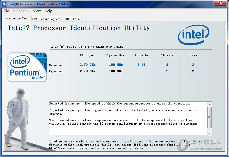Click the 'CPU Speed' column header
229x157 pixels.
[88, 55]
